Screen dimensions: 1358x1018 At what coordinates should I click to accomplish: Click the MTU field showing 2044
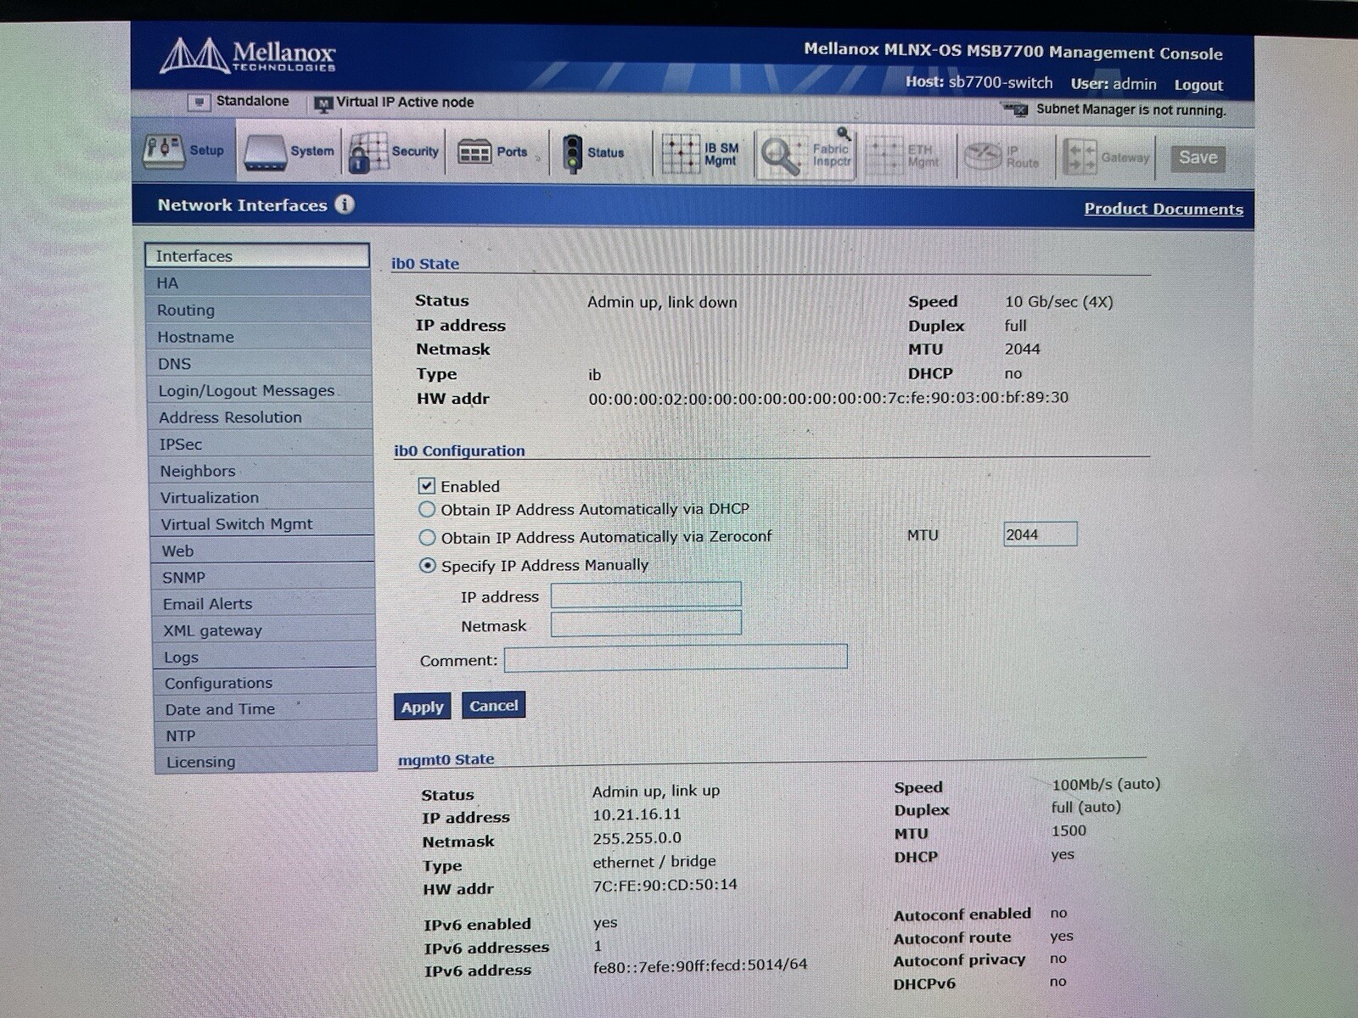(1040, 534)
